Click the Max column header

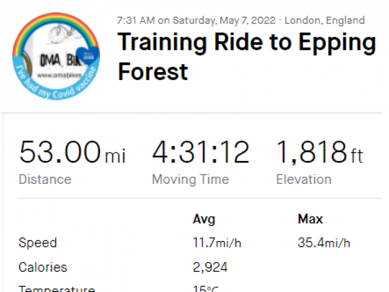tap(310, 219)
